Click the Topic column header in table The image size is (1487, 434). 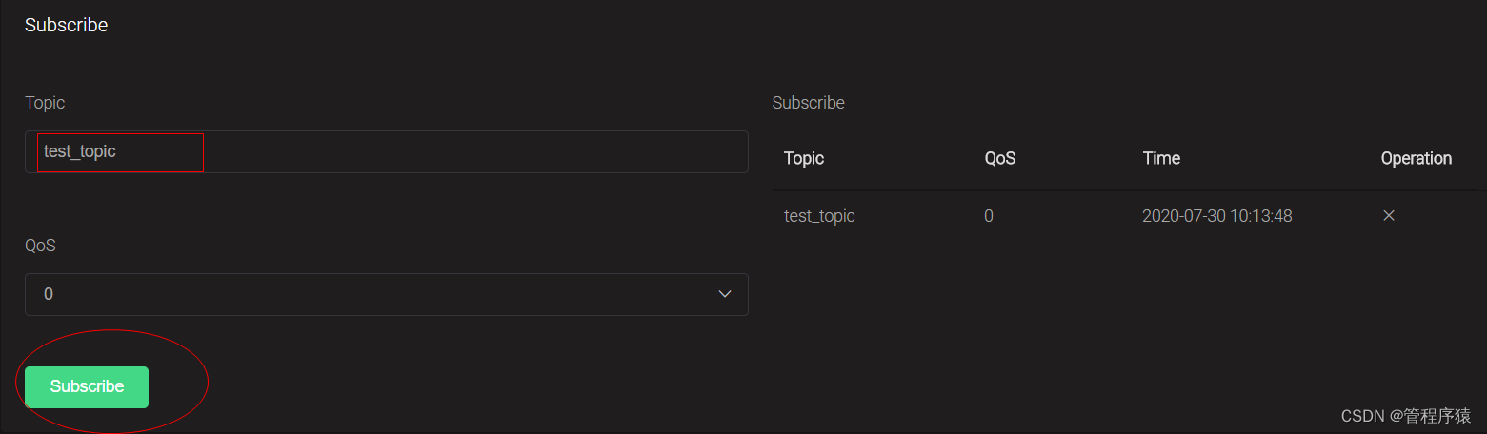tap(803, 158)
